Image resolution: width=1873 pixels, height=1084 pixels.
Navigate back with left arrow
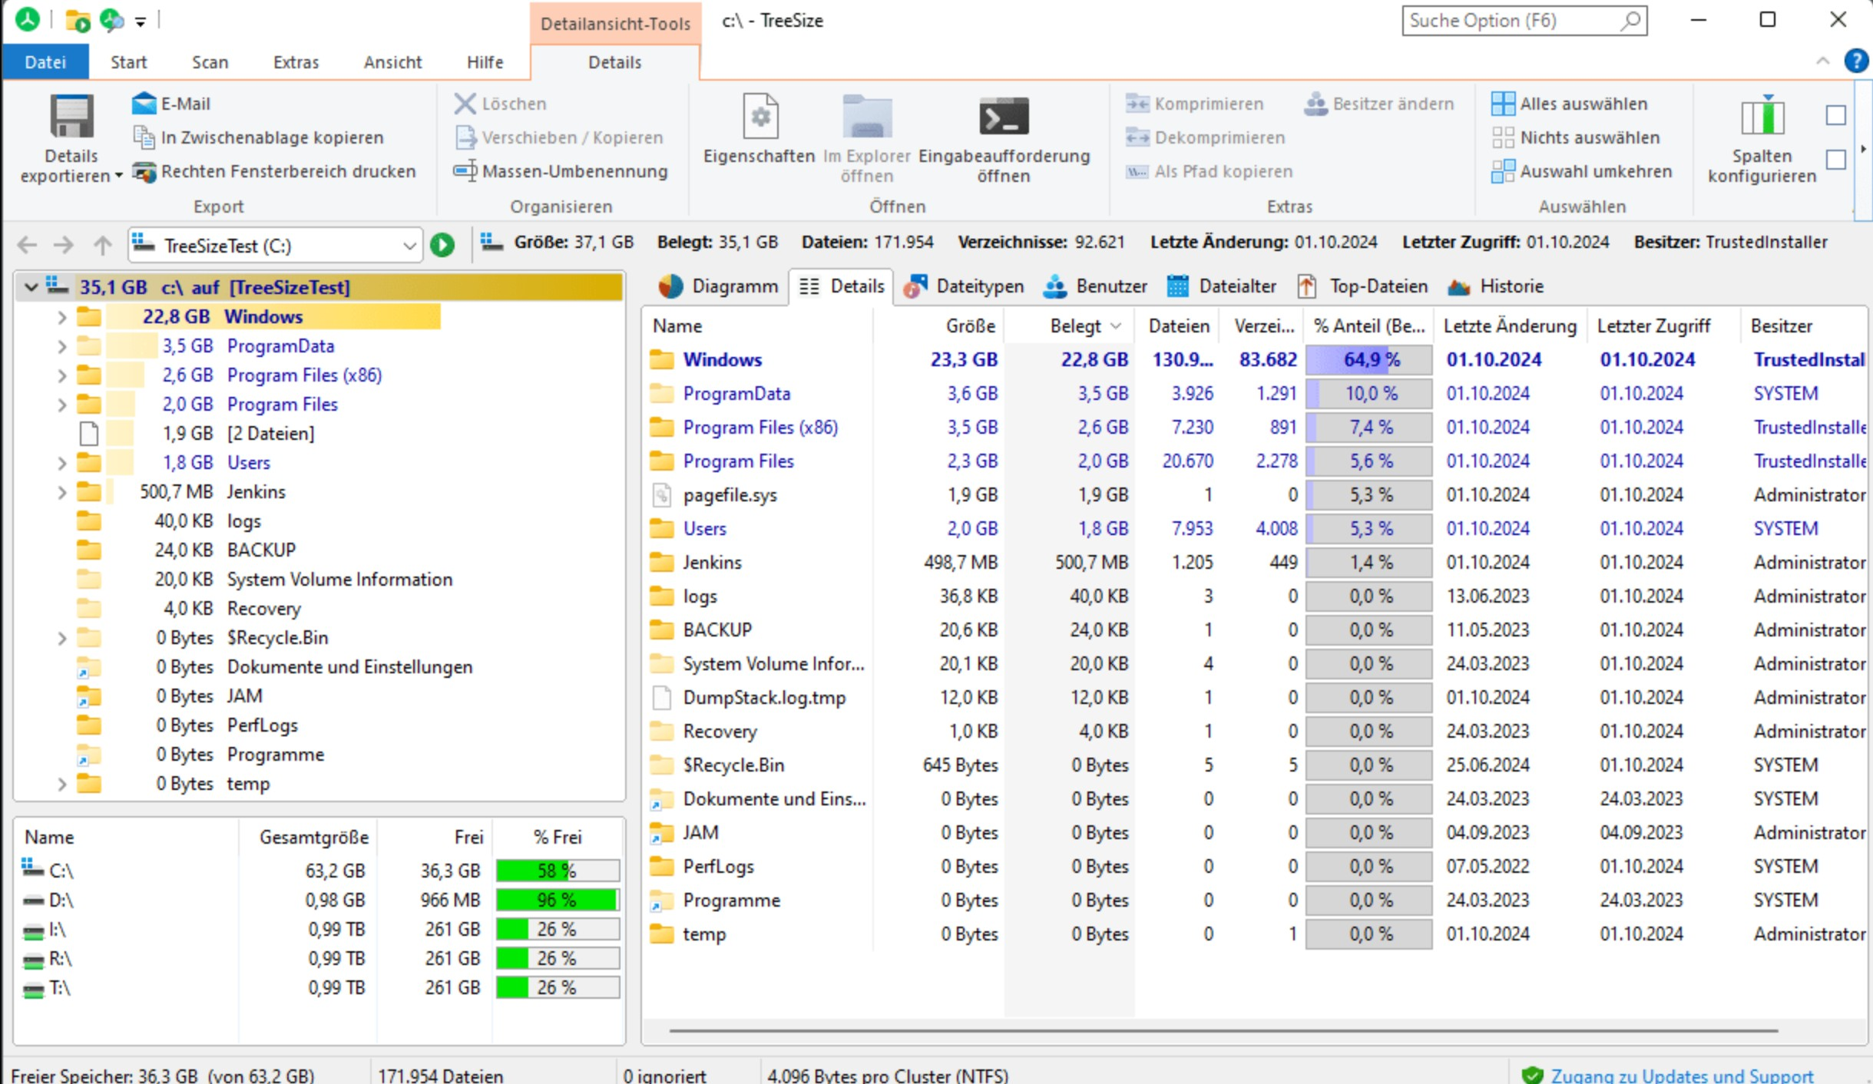27,245
